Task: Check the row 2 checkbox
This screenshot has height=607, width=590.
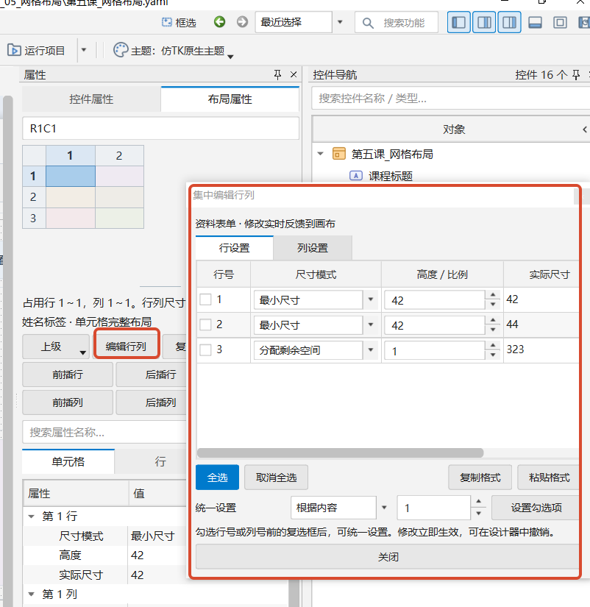Action: tap(205, 324)
